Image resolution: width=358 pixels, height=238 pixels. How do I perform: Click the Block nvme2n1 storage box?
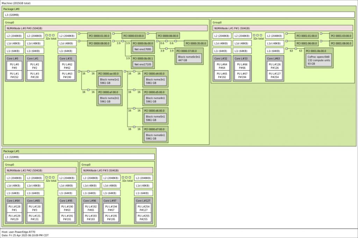pyautogui.click(x=109, y=98)
